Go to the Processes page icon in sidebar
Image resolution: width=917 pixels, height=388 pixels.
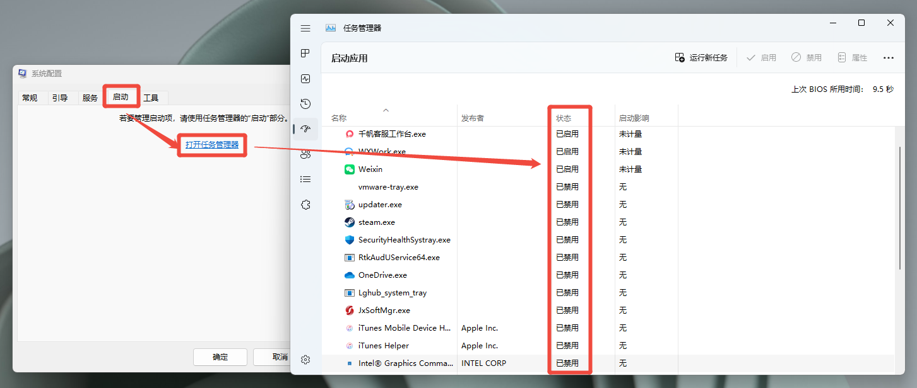coord(305,54)
